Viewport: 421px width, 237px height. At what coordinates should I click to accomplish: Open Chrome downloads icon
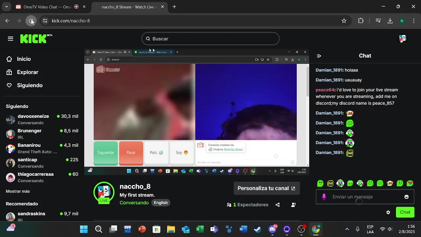(390, 21)
